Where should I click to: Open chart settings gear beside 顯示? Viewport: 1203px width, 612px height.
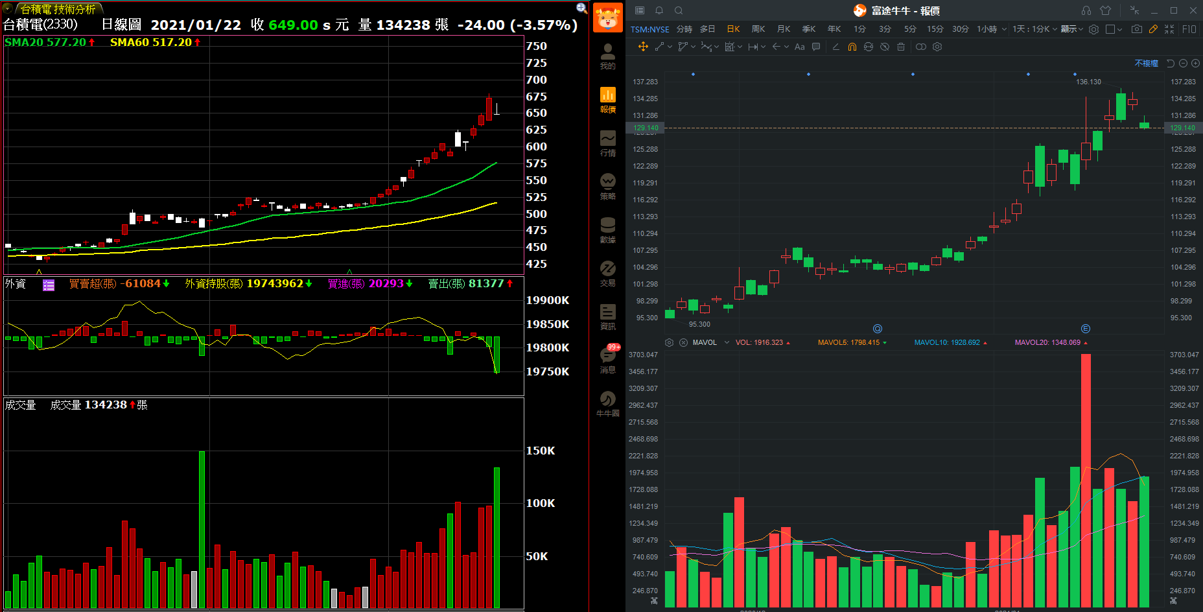(x=1093, y=29)
